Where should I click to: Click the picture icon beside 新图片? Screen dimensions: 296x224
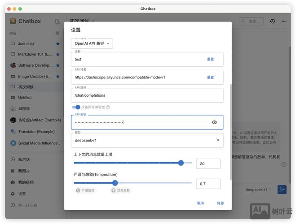pos(13,171)
